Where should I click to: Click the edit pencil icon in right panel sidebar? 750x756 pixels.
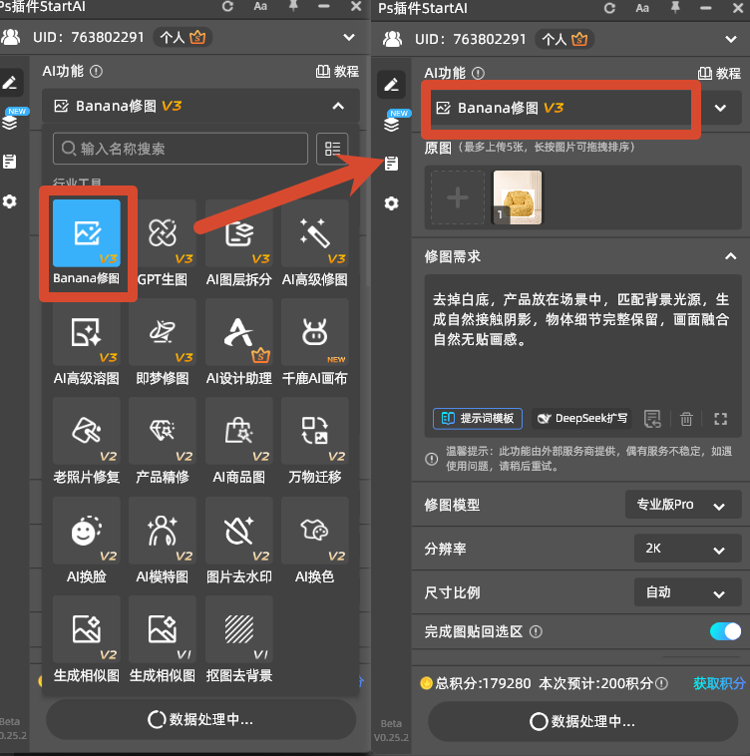coord(391,85)
